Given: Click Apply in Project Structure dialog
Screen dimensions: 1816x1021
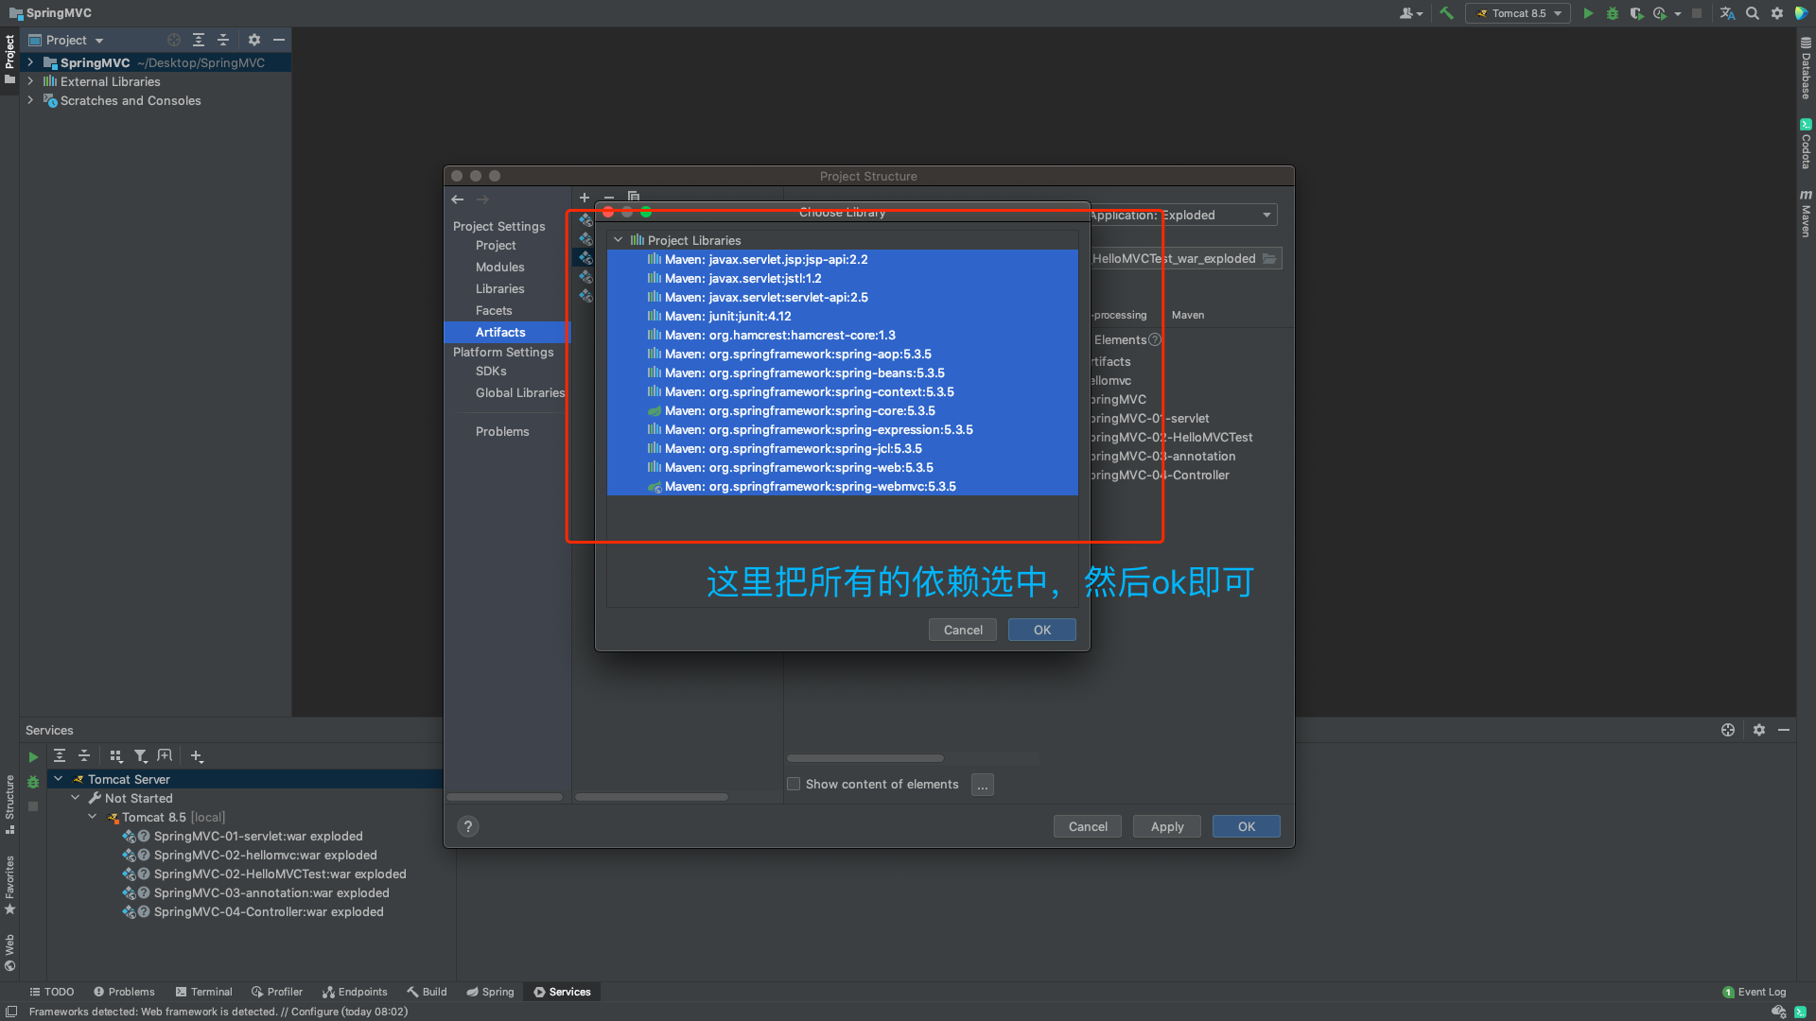Looking at the screenshot, I should click(1166, 826).
